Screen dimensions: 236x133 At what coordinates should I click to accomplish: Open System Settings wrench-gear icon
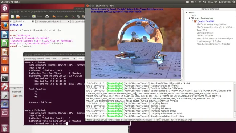click(5, 87)
